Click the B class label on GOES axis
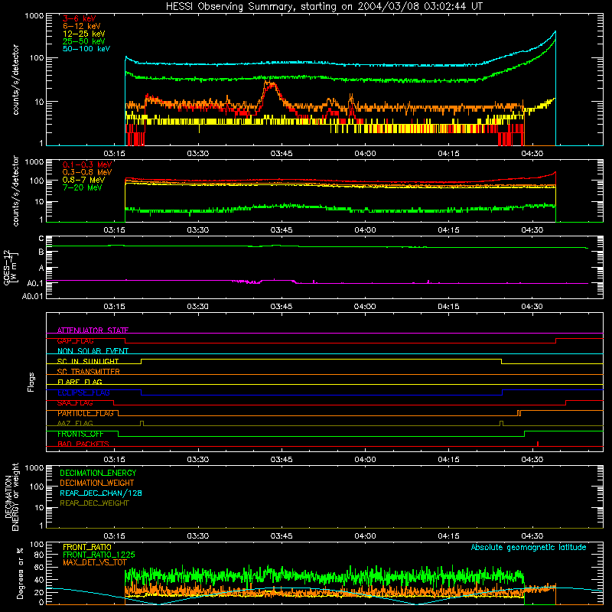 41,252
